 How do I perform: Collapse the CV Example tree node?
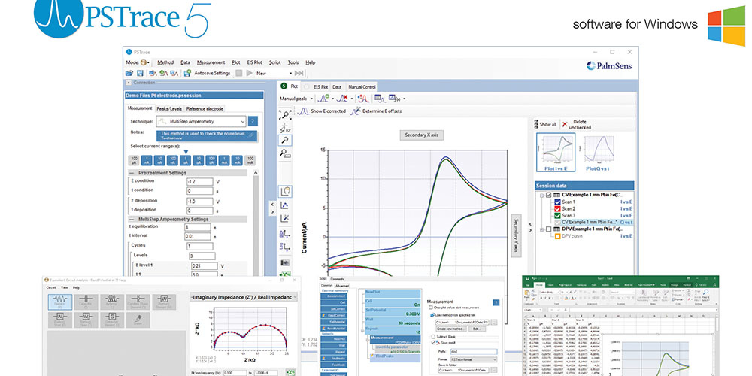[542, 195]
